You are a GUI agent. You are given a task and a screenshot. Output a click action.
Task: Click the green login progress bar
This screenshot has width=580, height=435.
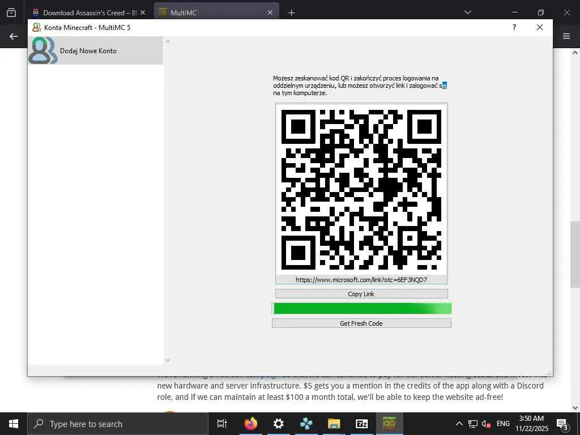coord(362,309)
